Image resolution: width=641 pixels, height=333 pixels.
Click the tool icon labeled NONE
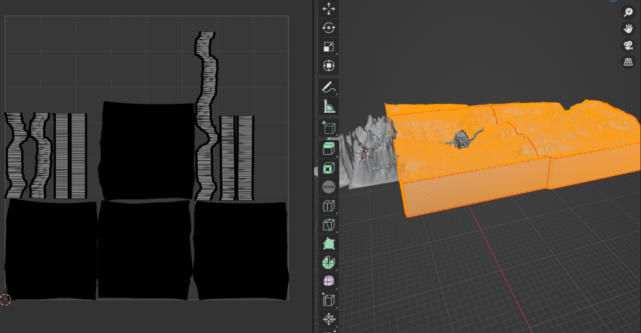tap(329, 187)
